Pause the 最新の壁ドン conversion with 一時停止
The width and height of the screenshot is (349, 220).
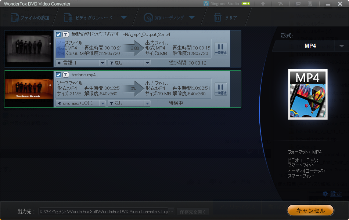click(x=220, y=48)
